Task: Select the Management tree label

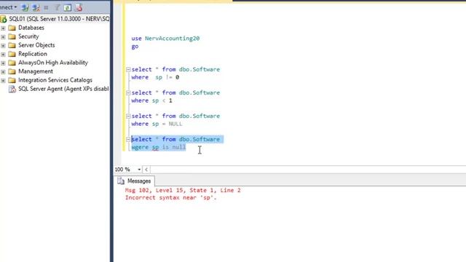Action: (x=36, y=71)
